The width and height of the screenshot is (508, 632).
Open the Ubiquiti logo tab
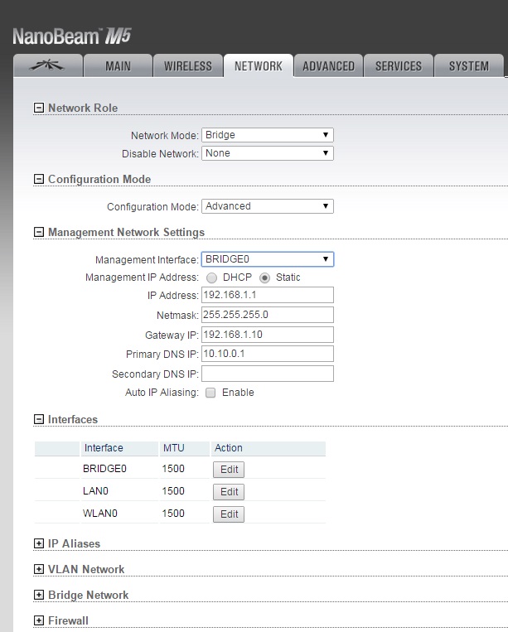click(48, 66)
